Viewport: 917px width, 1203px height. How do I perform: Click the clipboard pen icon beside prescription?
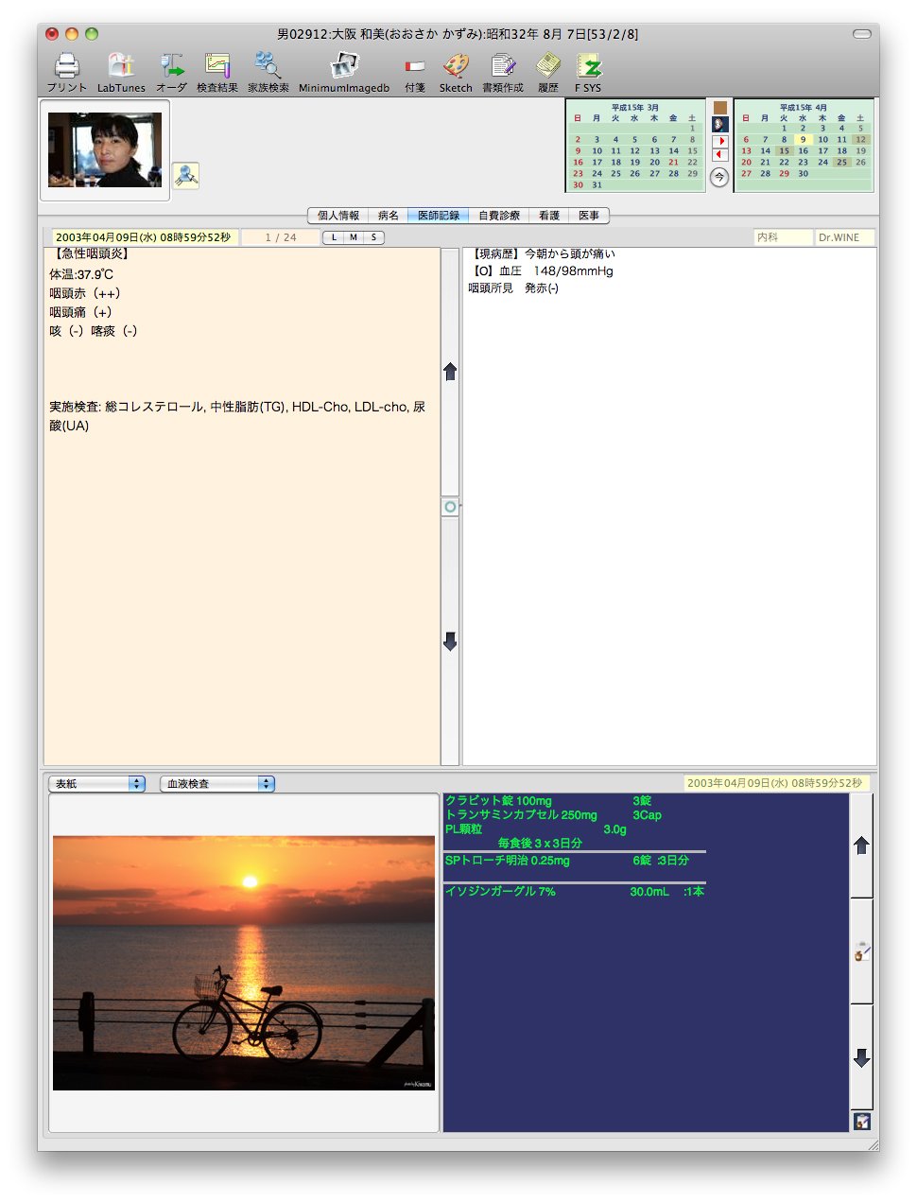click(861, 951)
